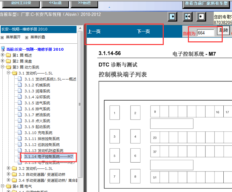Viewport: 232px width, 192px height.
Task: Open 3.1.12 巡航控制系统 section
Action: [x=42, y=145]
